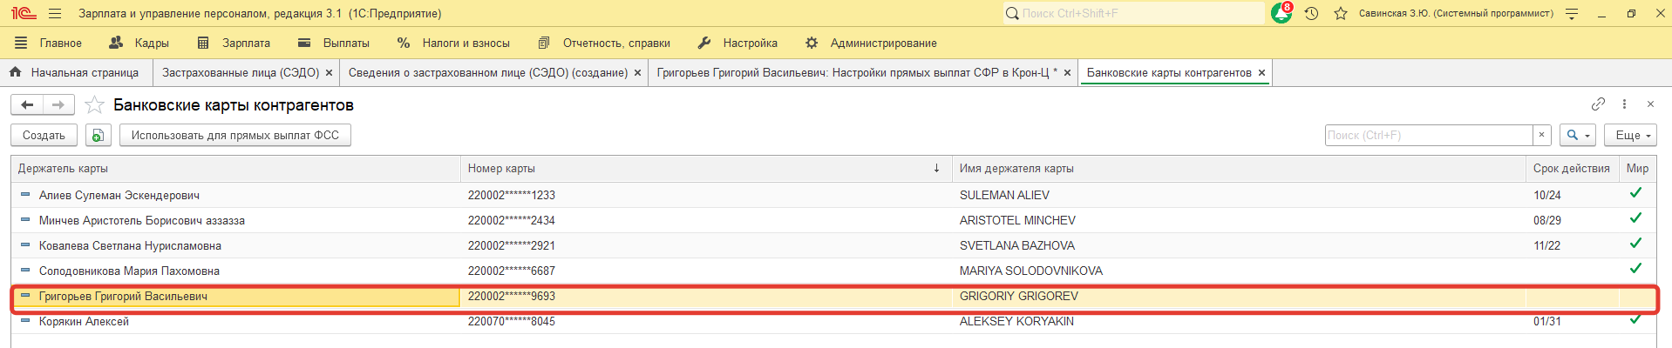Viewport: 1672px width, 348px height.
Task: Click the list search field Поиск (Ctrl+F)
Action: [1428, 136]
